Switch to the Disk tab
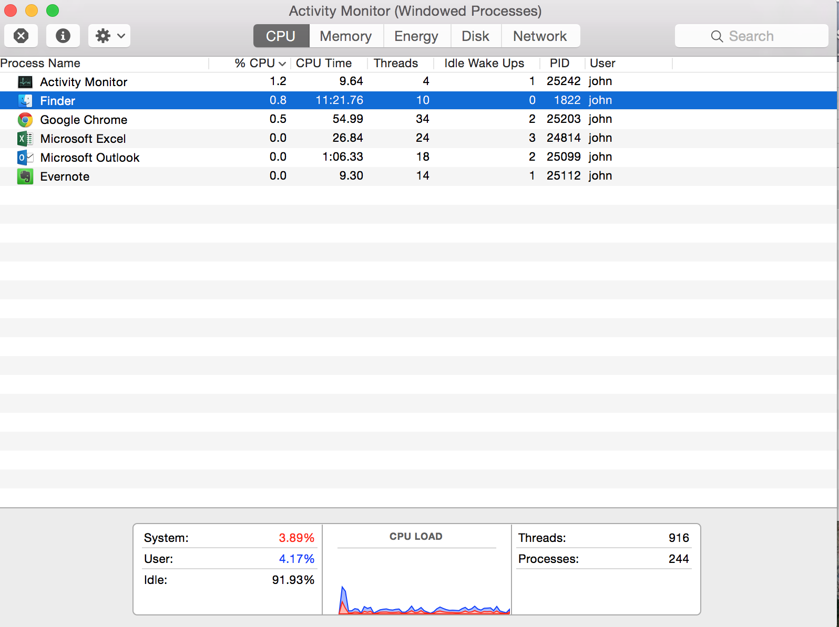 [x=476, y=36]
